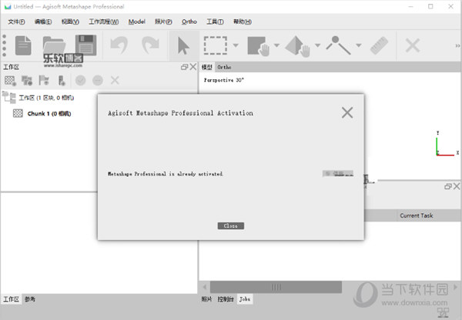The image size is (462, 320).
Task: Switch to the Ortho view tab
Action: click(x=224, y=67)
